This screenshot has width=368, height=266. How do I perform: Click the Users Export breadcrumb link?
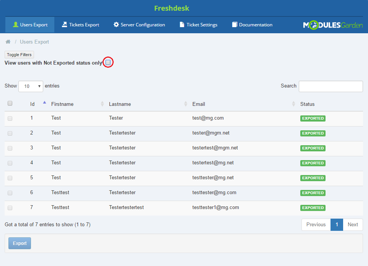[34, 42]
